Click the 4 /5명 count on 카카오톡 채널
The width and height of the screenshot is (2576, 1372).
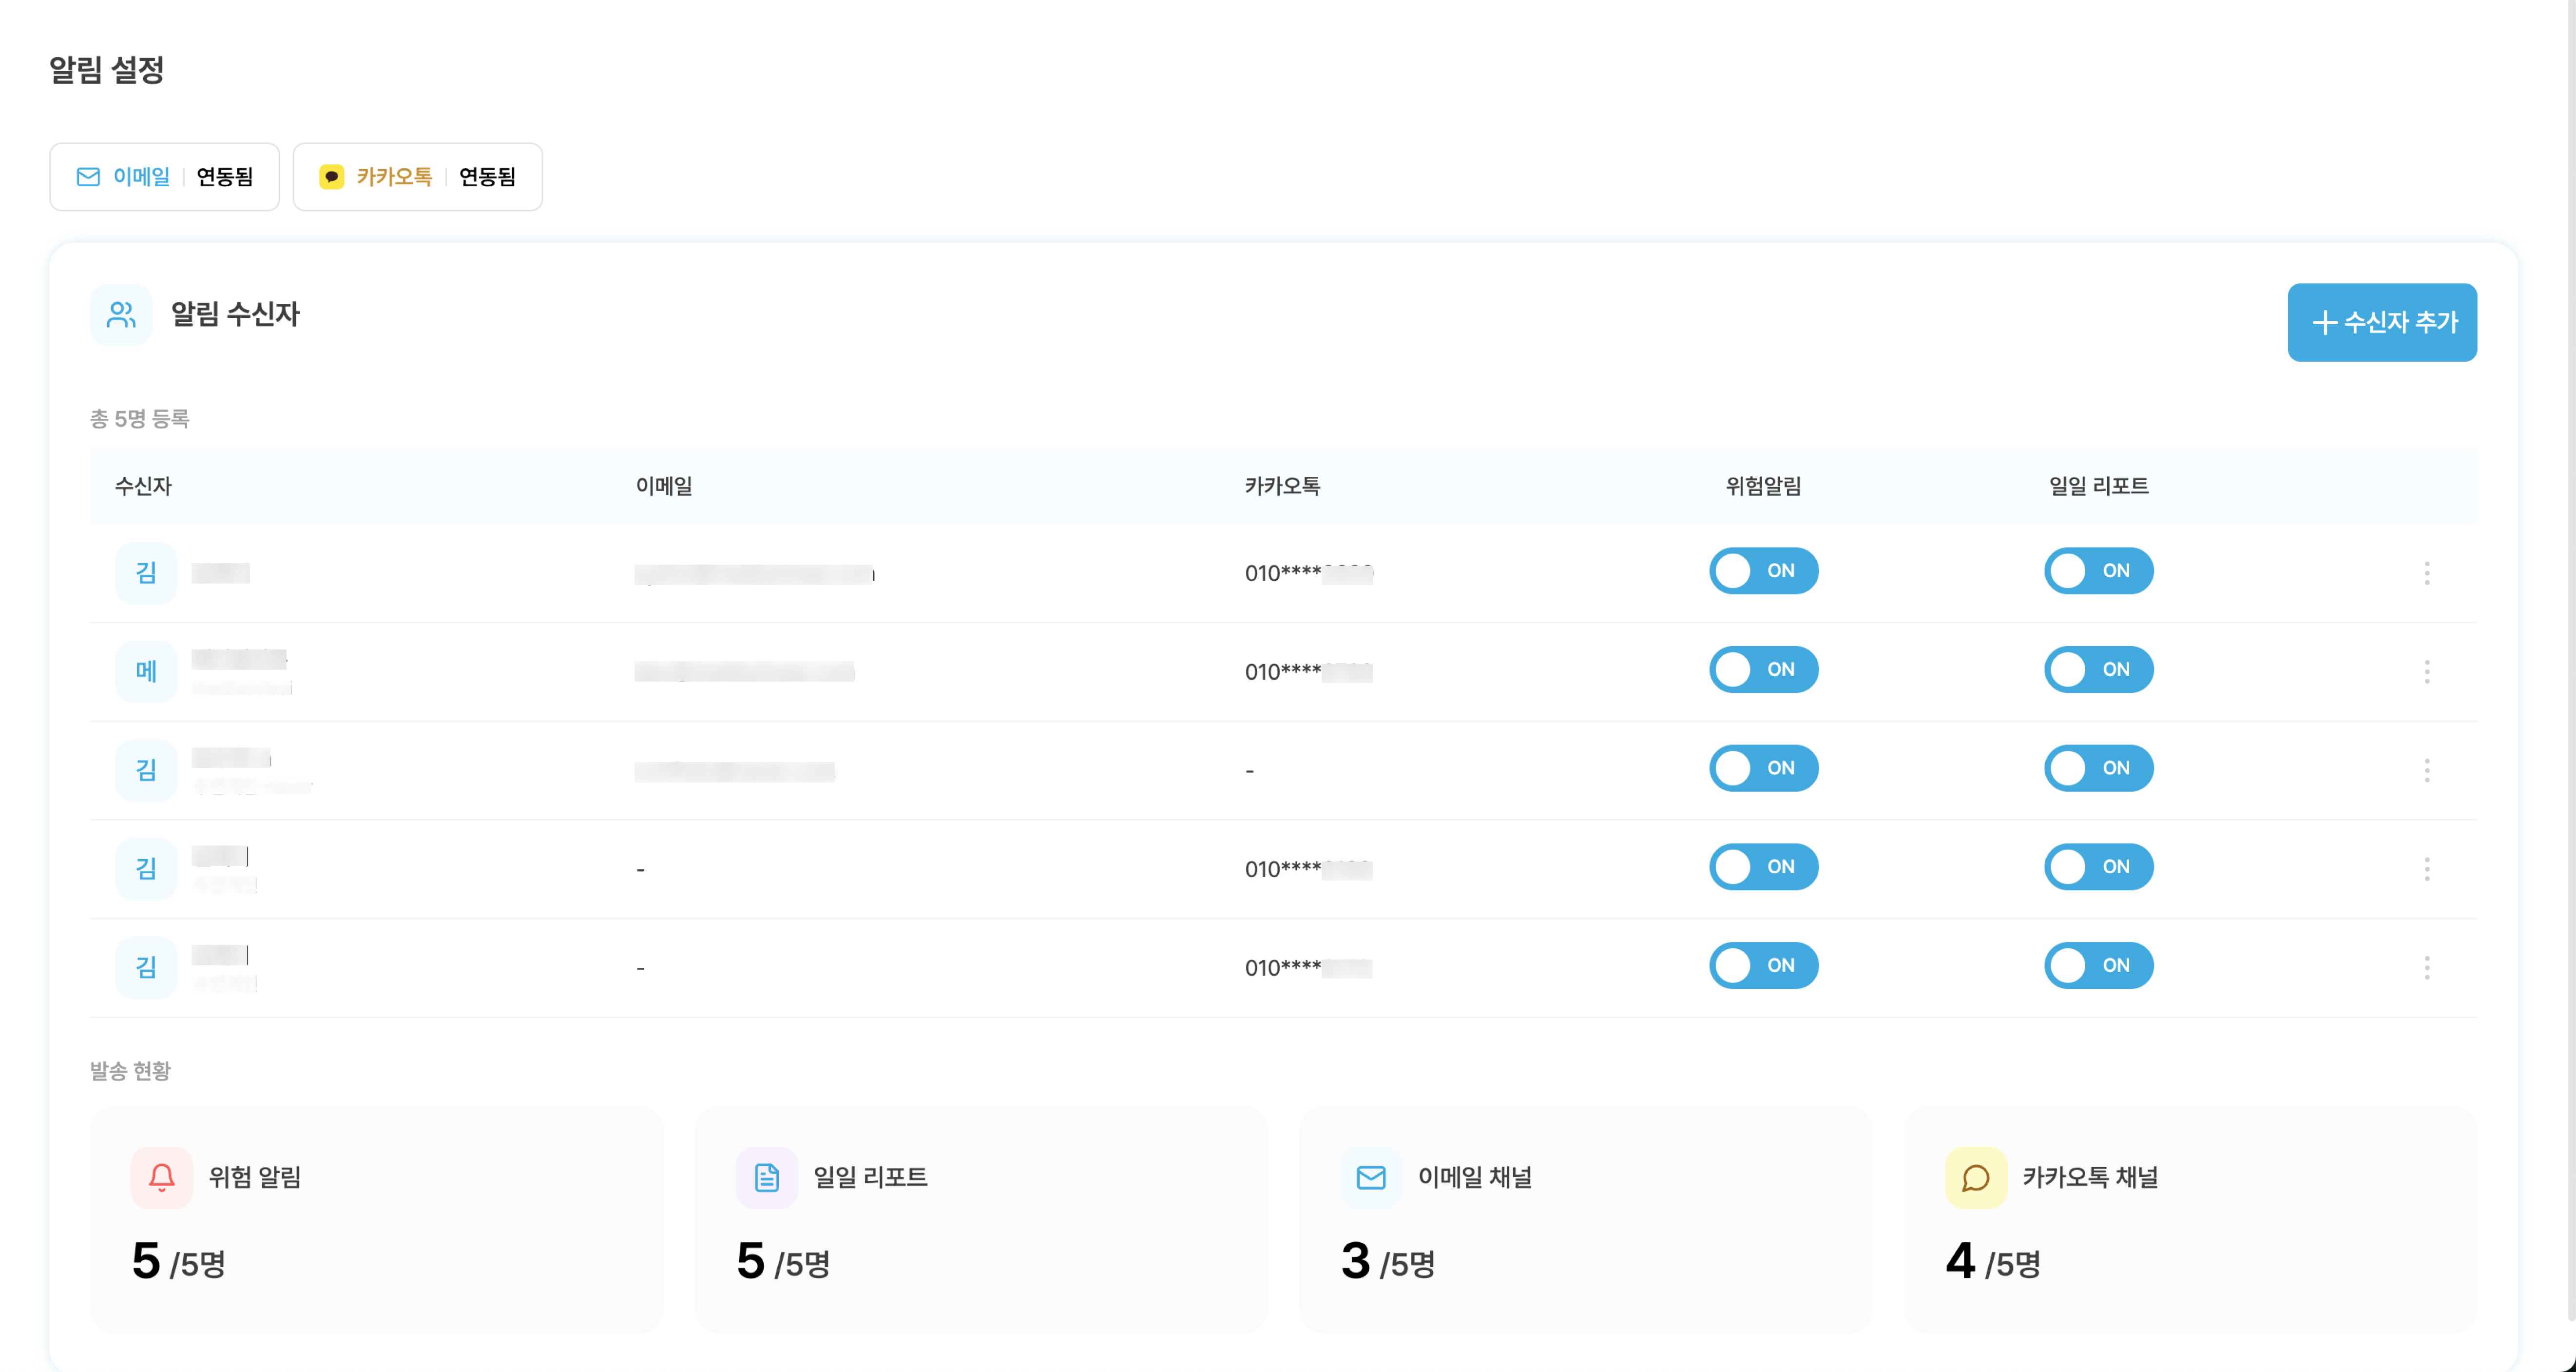(1993, 1261)
